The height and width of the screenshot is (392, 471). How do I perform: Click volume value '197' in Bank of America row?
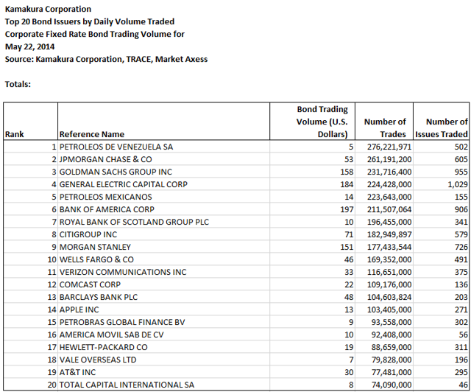(347, 209)
